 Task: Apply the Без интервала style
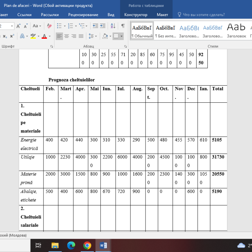click(166, 30)
